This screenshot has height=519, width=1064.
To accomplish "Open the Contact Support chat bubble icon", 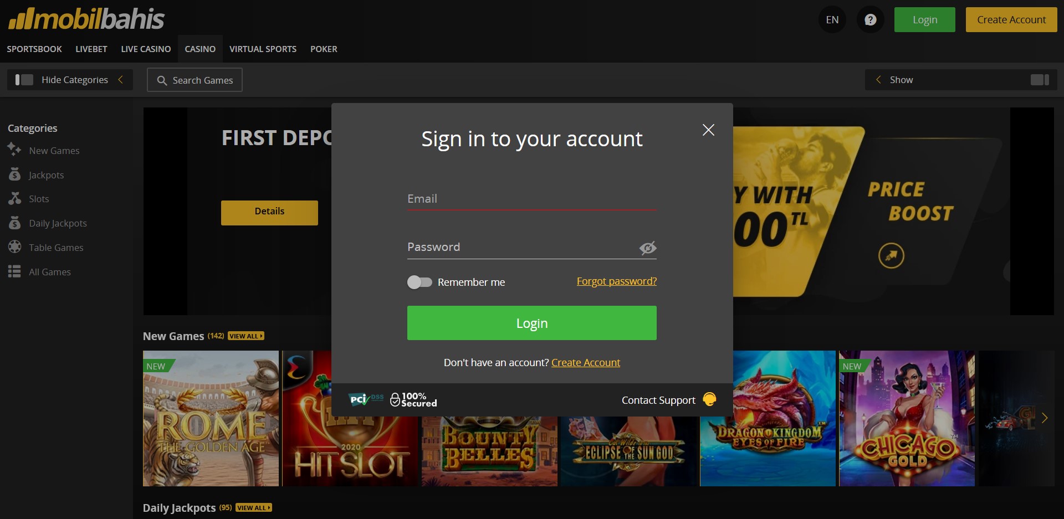I will 709,399.
